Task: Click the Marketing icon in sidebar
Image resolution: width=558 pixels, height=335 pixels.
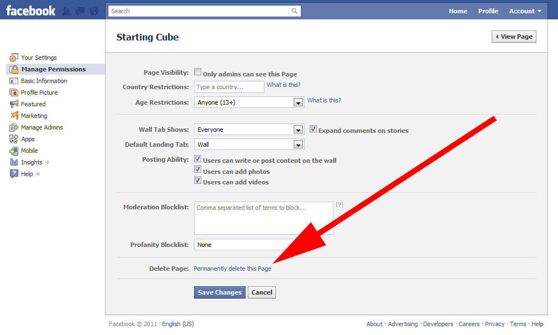Action: (14, 116)
